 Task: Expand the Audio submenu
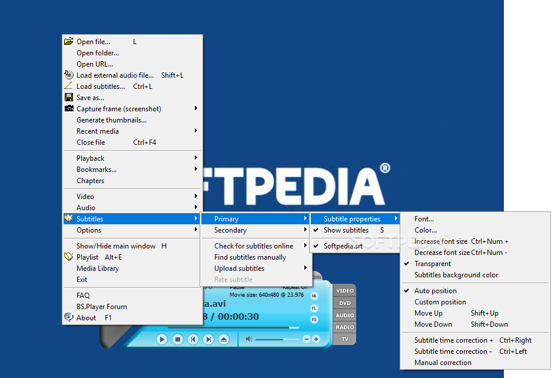tap(132, 207)
